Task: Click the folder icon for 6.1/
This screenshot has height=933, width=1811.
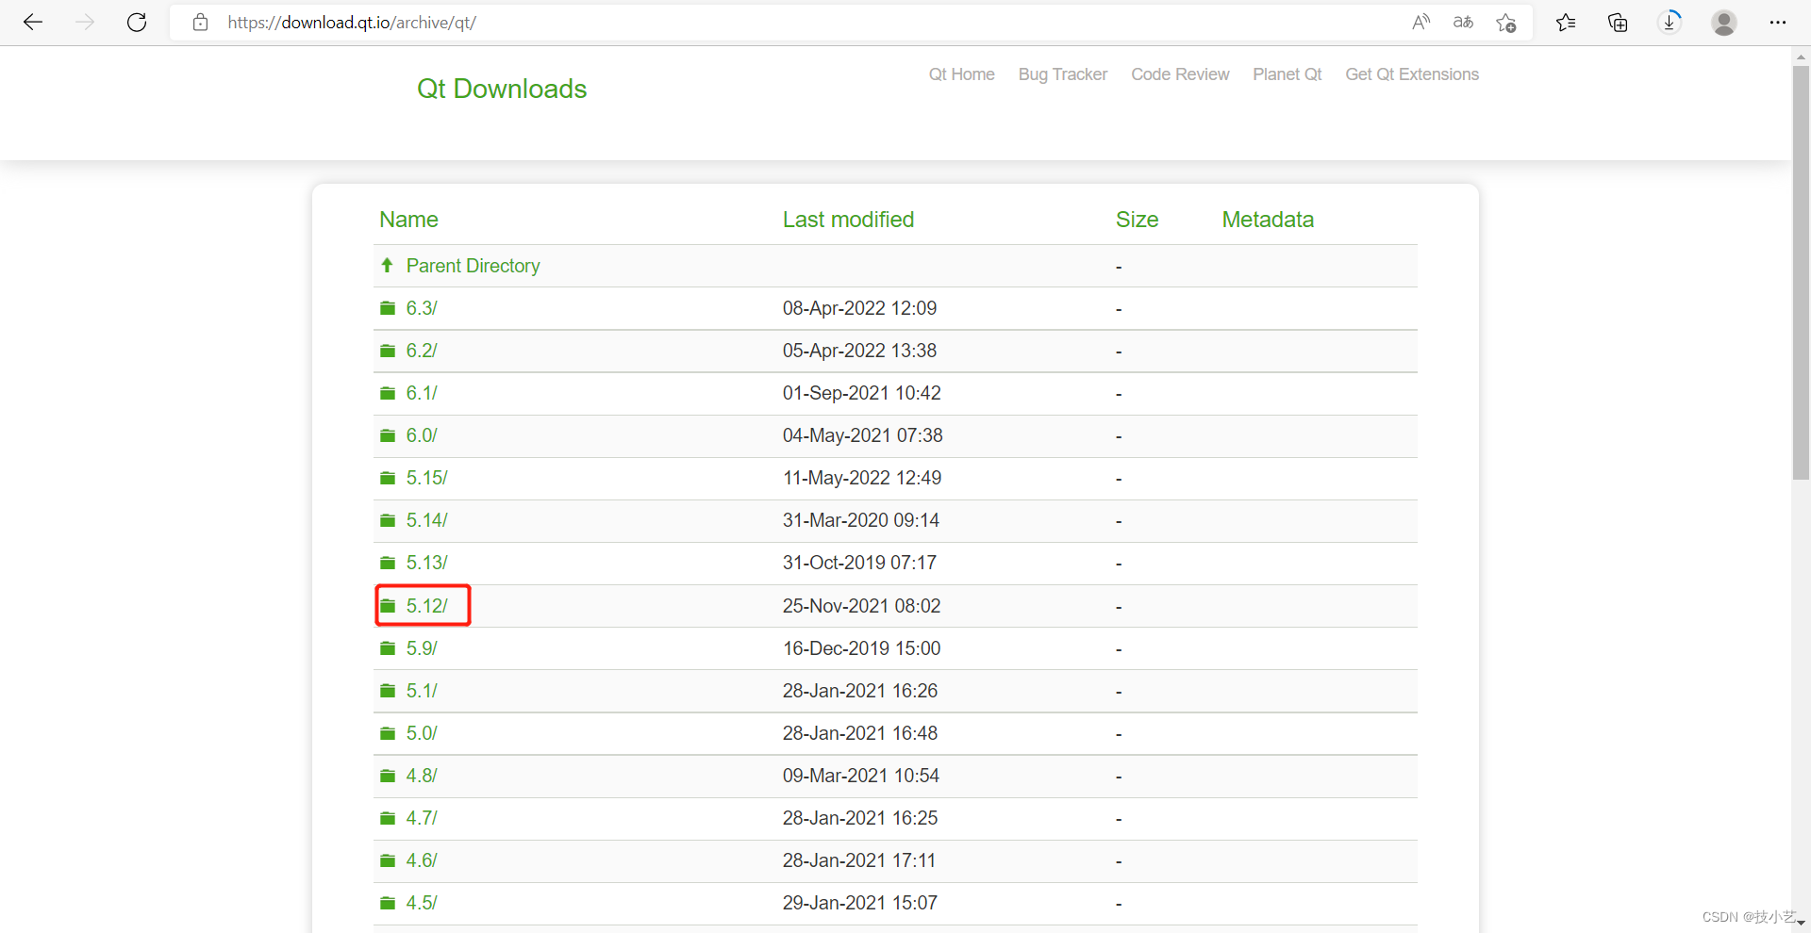Action: (388, 393)
